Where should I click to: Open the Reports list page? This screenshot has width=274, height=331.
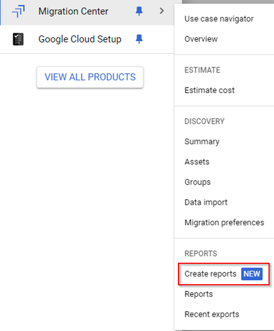pyautogui.click(x=199, y=294)
